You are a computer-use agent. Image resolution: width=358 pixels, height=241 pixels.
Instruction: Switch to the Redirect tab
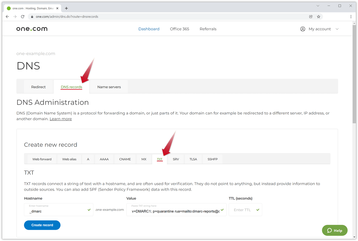point(38,87)
